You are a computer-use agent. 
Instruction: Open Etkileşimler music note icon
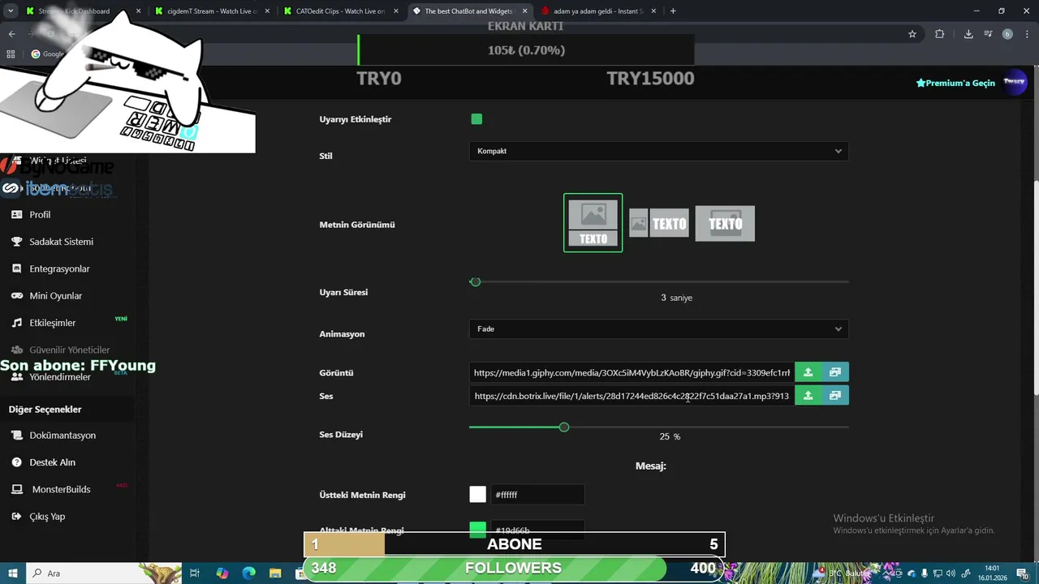16,323
